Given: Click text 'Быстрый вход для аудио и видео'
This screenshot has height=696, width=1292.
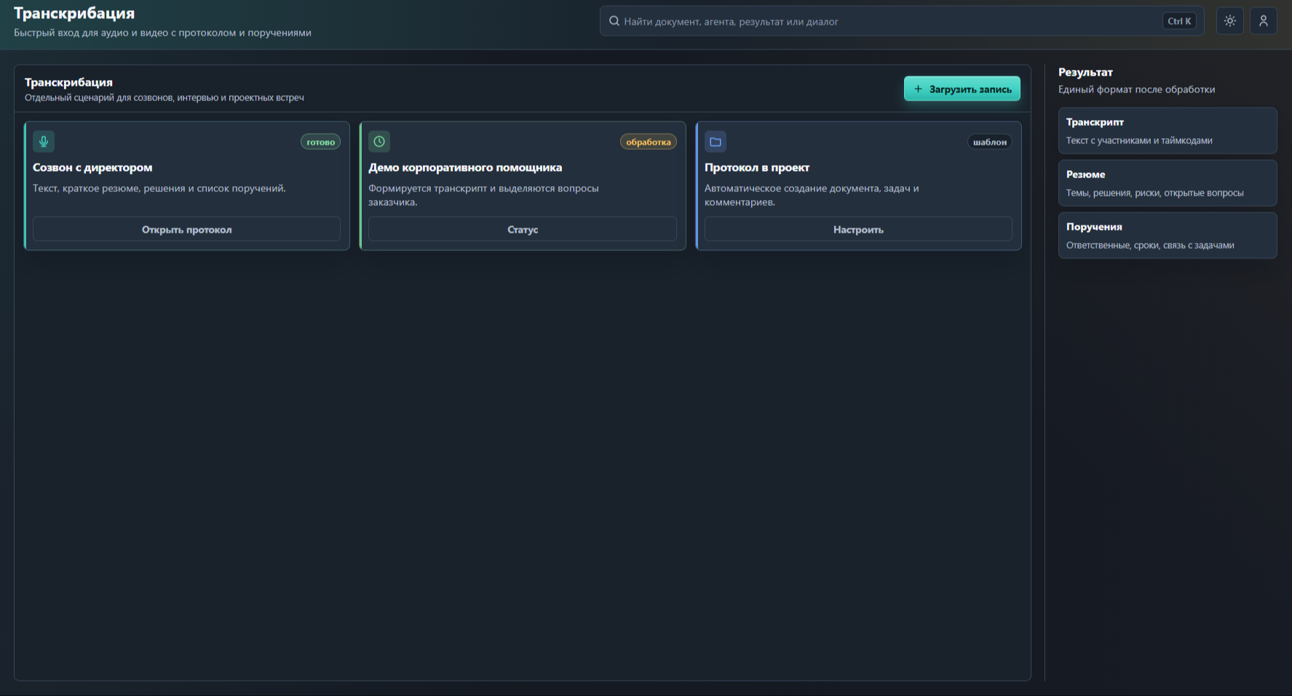Looking at the screenshot, I should tap(91, 33).
